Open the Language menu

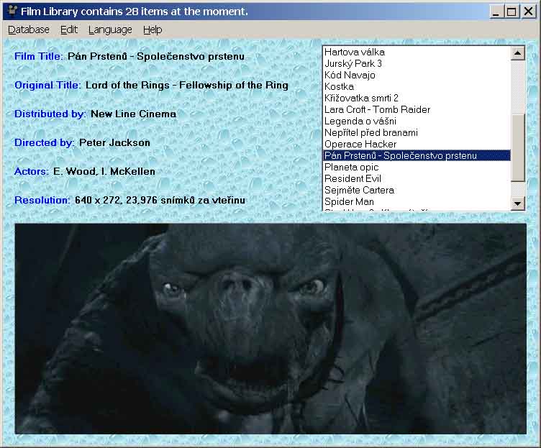tap(110, 29)
